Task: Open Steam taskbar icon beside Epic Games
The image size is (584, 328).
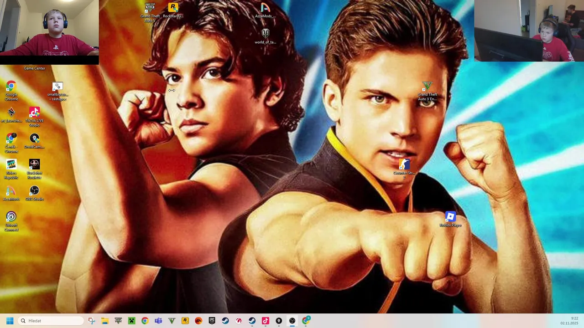Action: point(225,321)
